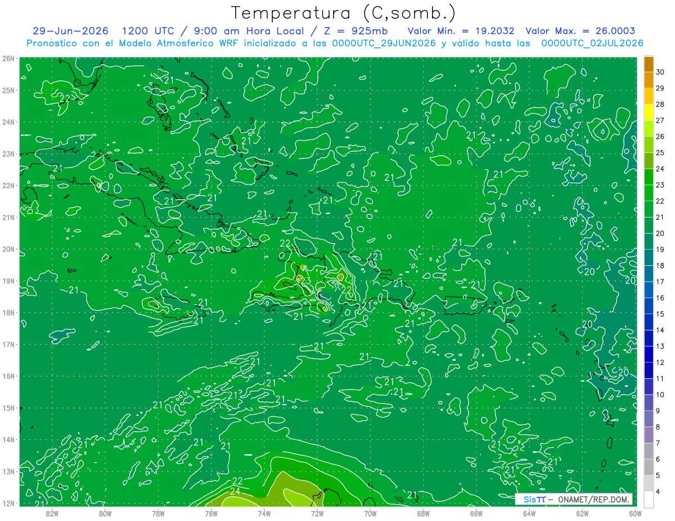
Task: Click 'Valor Max. = 26.0003' text
Action: click(x=580, y=31)
